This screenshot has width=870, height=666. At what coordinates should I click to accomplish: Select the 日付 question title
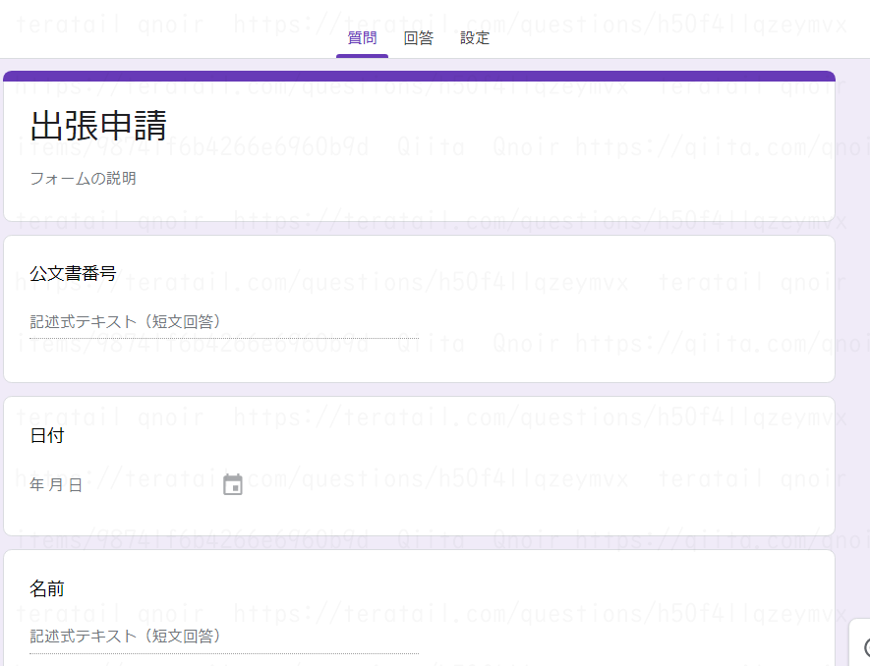47,435
